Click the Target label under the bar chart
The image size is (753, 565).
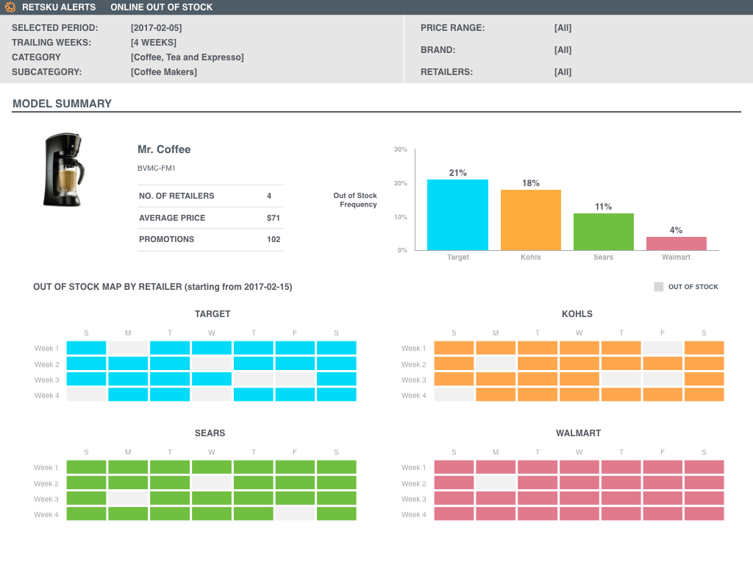click(x=457, y=257)
